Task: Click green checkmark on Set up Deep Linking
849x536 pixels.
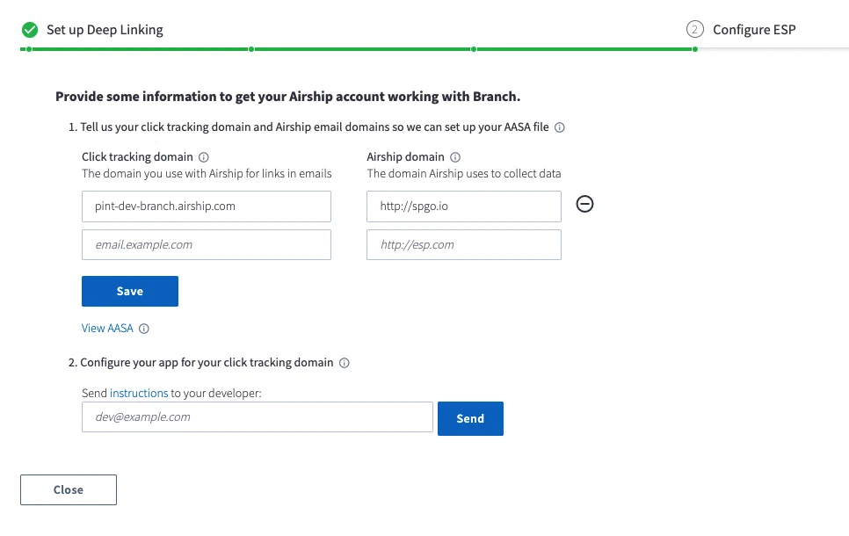Action: click(x=30, y=29)
